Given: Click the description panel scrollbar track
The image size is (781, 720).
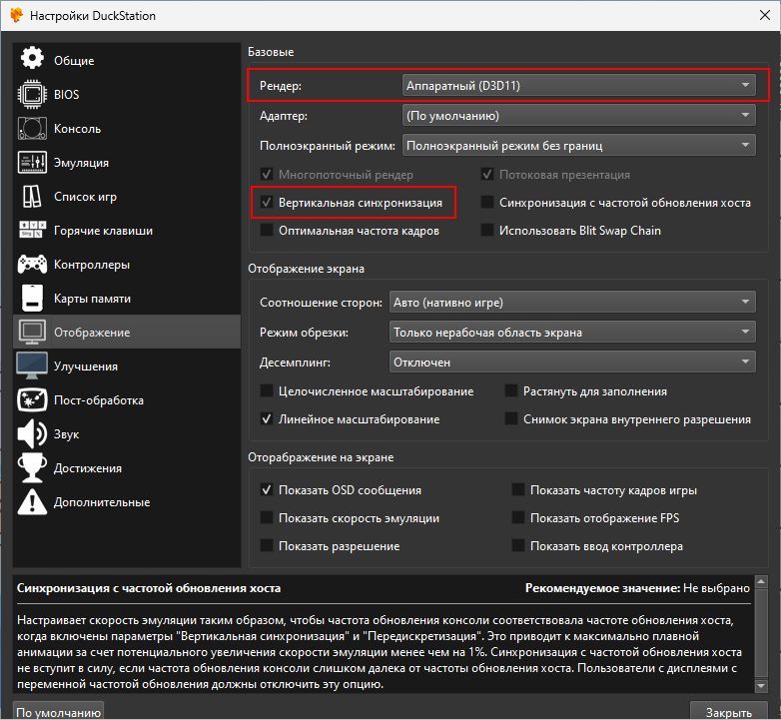Looking at the screenshot, I should 761,633.
